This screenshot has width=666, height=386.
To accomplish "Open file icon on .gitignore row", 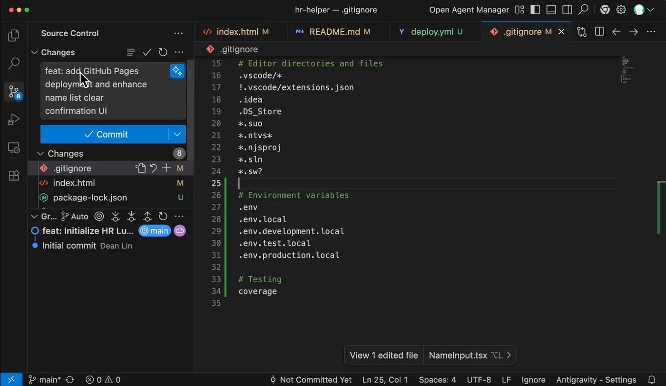I will (x=140, y=168).
